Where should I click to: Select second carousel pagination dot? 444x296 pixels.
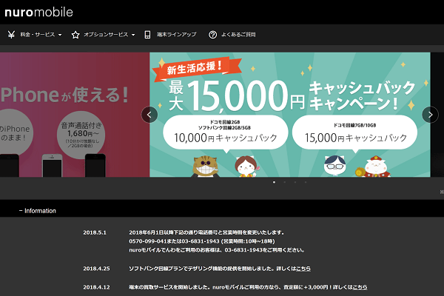coord(284,182)
